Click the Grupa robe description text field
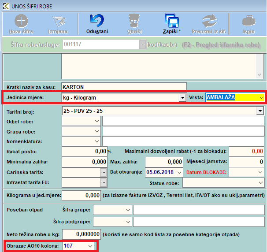The height and width of the screenshot is (252, 267). coord(183,131)
